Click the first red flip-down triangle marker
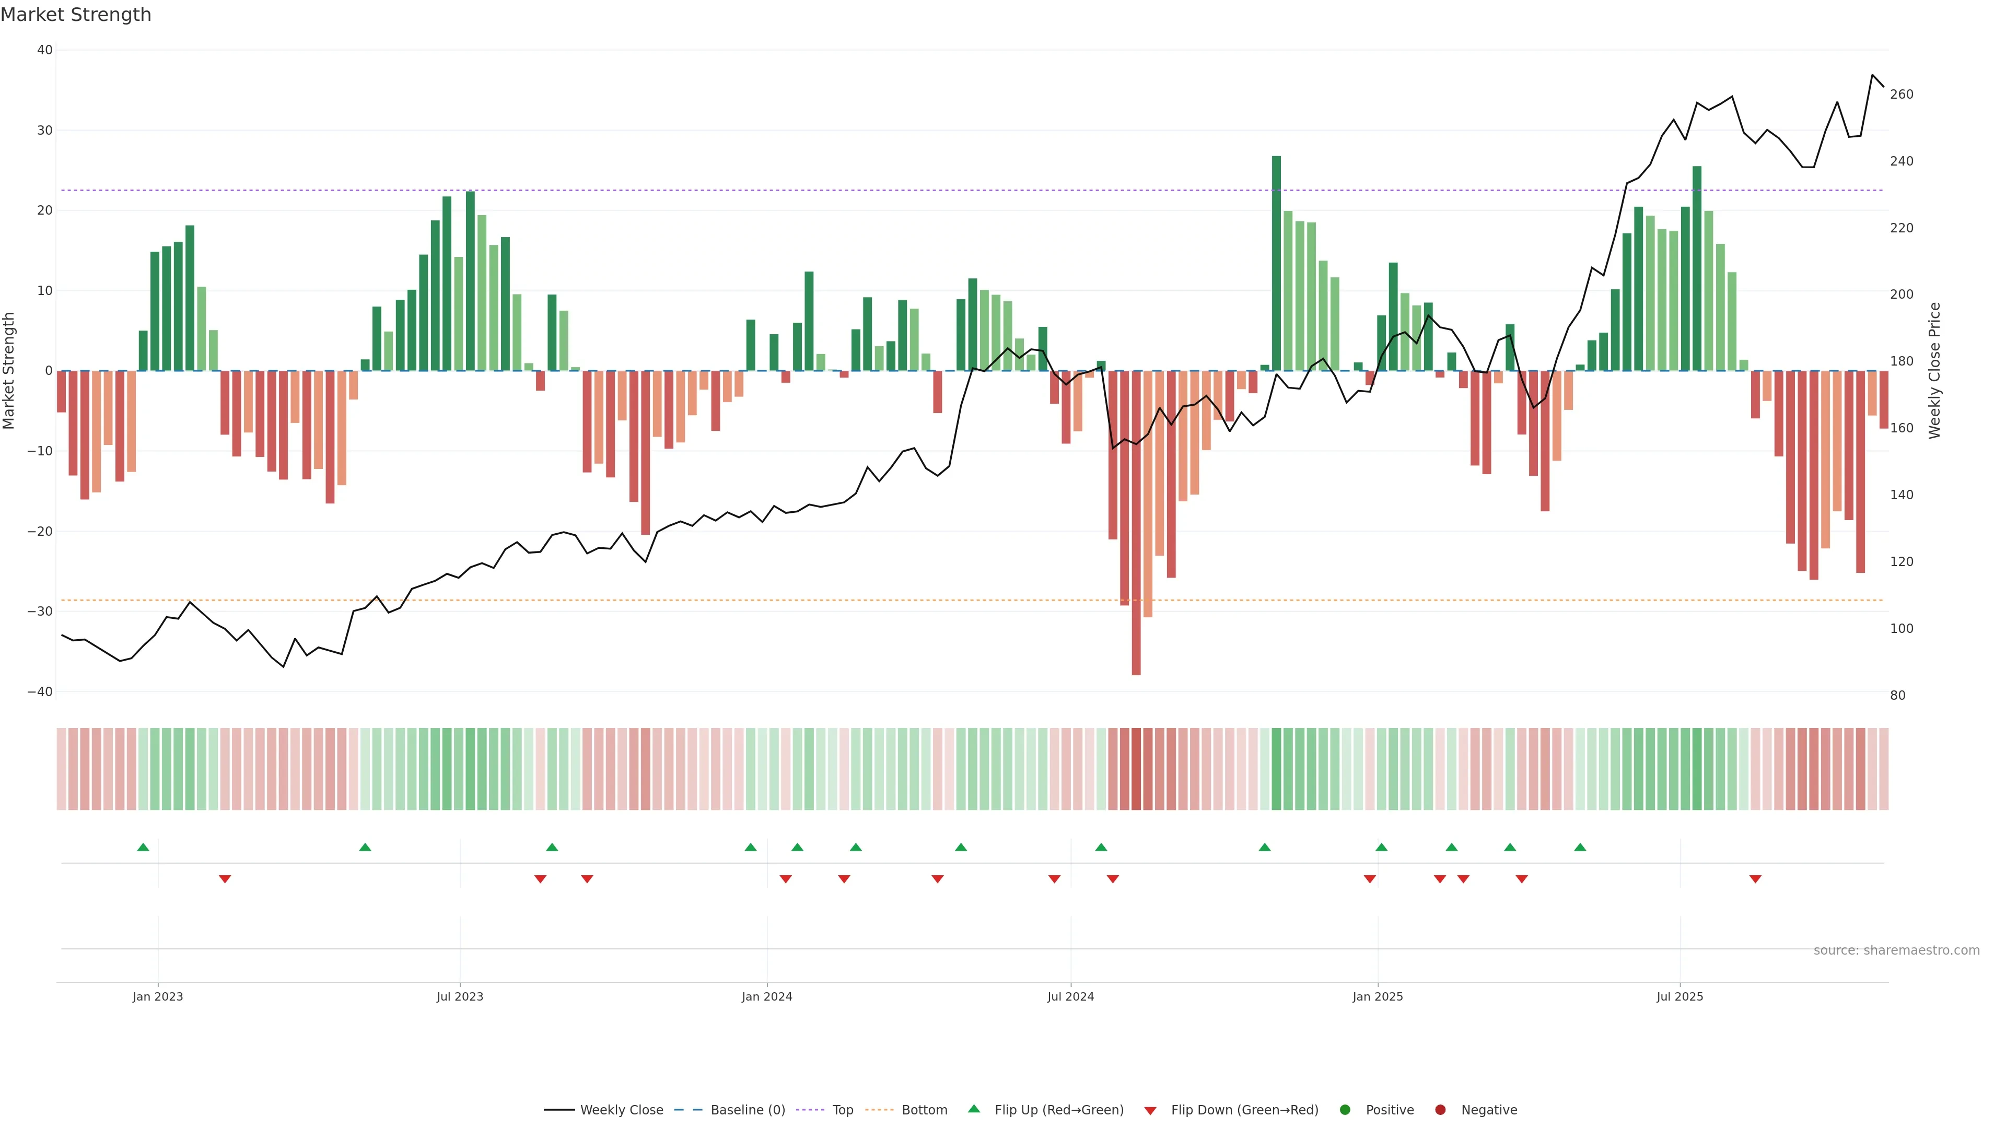The width and height of the screenshot is (2006, 1128). pyautogui.click(x=225, y=879)
